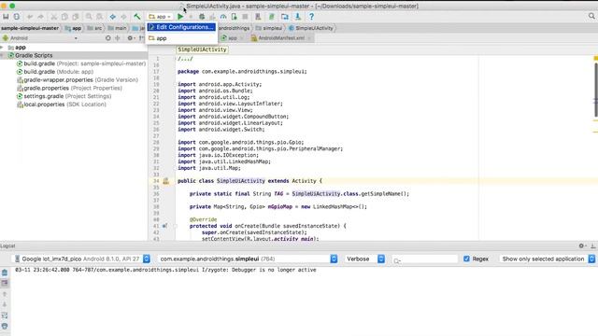Viewport: 598px width, 336px height.
Task: Open the AVD Manager icon
Action: (x=258, y=17)
